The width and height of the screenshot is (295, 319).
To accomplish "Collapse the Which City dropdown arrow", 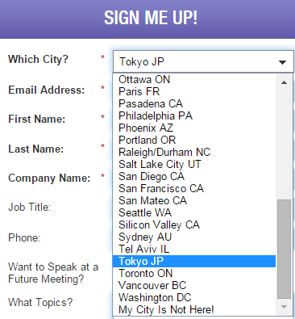I will [x=282, y=62].
